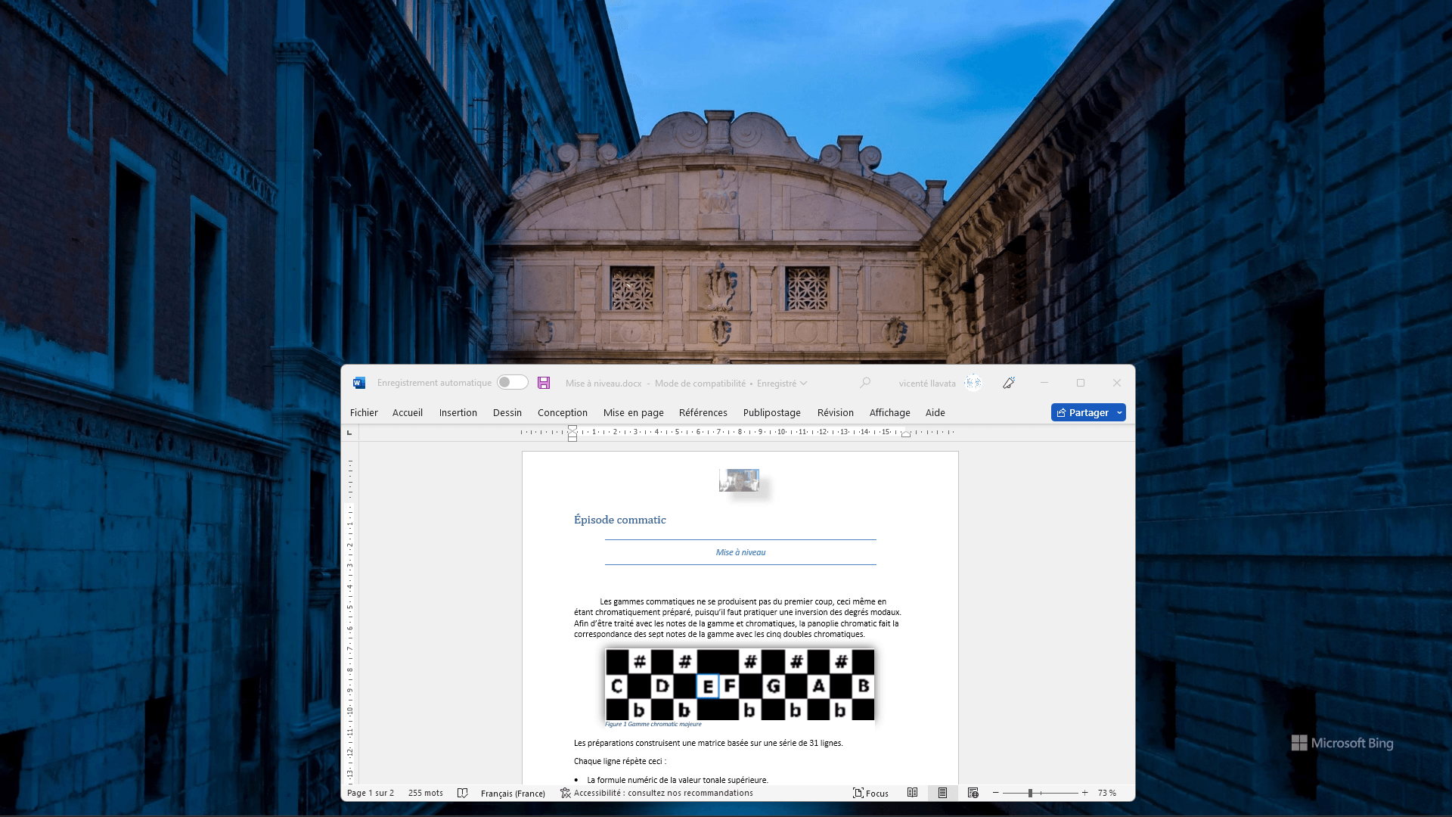Image resolution: width=1452 pixels, height=817 pixels.
Task: Expand the Enregistré file status dropdown
Action: tap(803, 384)
